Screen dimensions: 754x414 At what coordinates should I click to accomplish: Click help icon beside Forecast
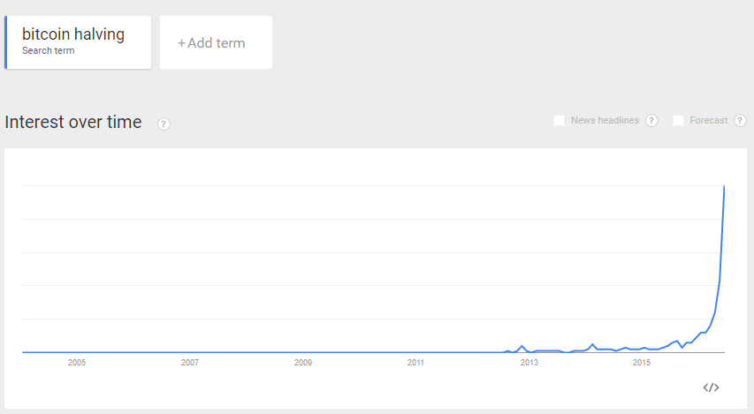click(740, 121)
